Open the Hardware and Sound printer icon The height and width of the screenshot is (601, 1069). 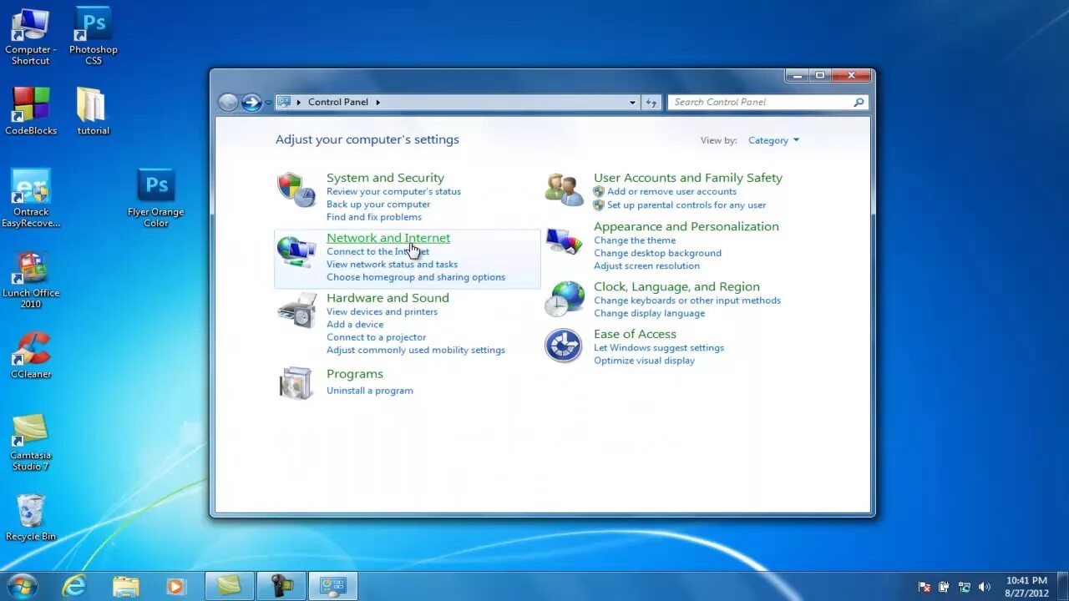(x=296, y=310)
